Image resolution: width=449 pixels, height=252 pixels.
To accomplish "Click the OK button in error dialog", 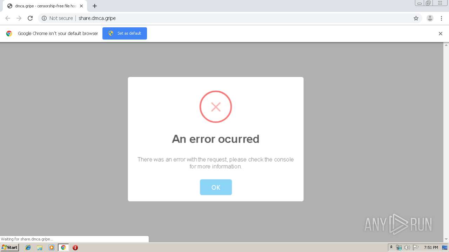I will tap(216, 187).
